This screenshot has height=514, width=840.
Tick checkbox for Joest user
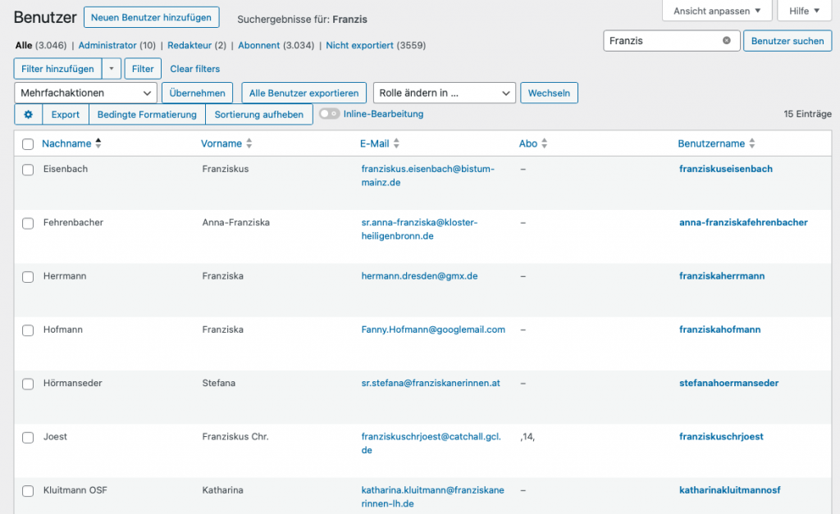[x=28, y=438]
